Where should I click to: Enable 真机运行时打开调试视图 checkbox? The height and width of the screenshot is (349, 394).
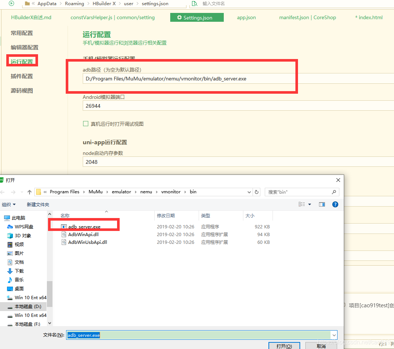(x=86, y=124)
